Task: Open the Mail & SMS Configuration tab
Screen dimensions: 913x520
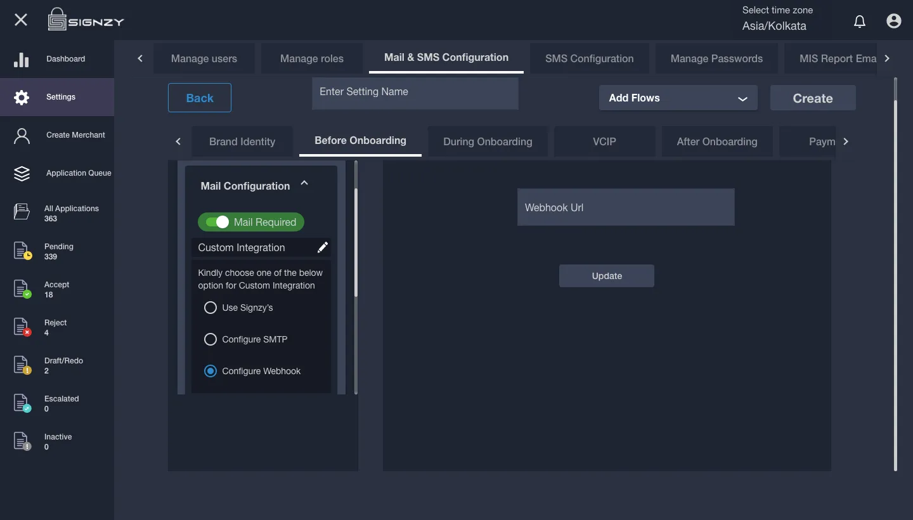Action: (446, 58)
